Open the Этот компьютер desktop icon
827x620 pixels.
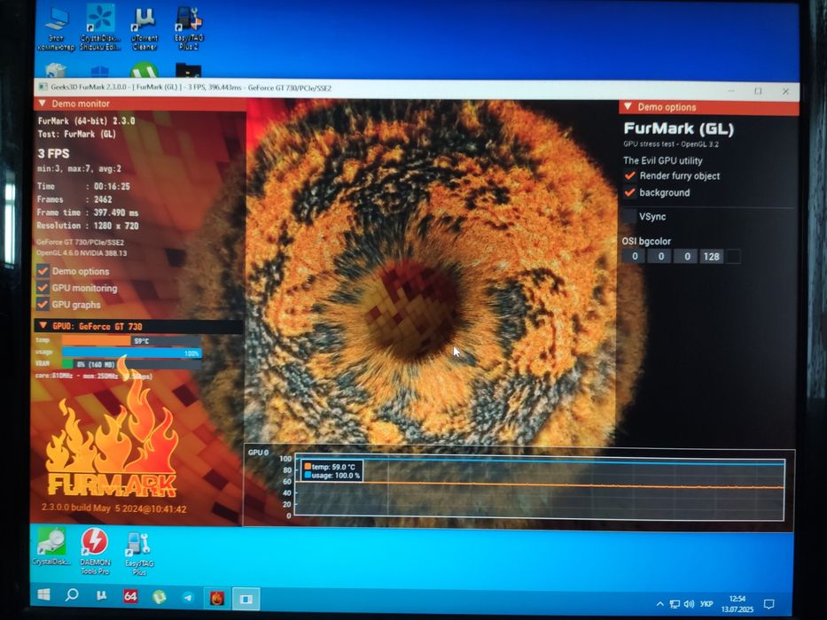pos(56,29)
